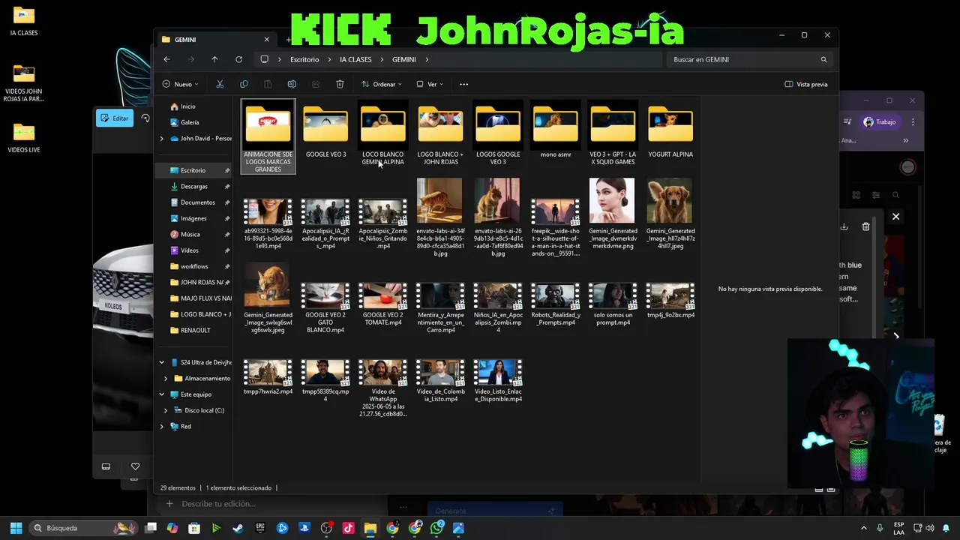Select the tmp4j_9o2bx.mp4 file
960x540 pixels.
670,301
